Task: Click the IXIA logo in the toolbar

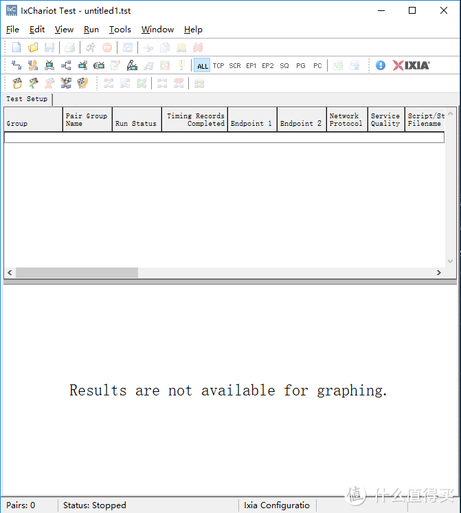Action: pos(412,65)
